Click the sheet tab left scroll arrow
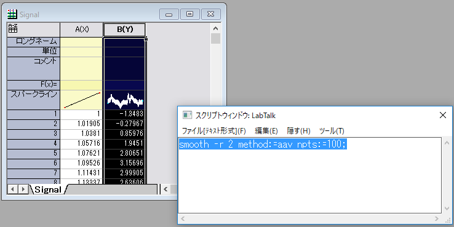This screenshot has height=227, width=454. (12, 189)
